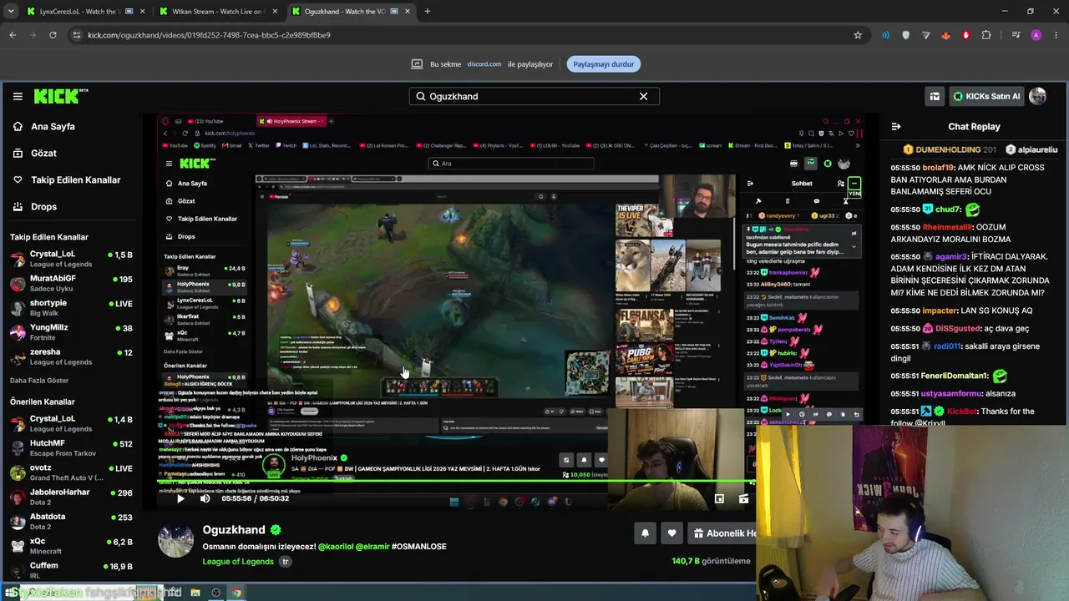Go to Kick home via logo
This screenshot has height=601, width=1069.
[x=61, y=96]
